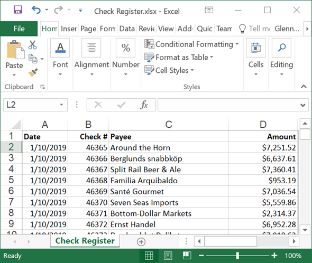The image size is (312, 263).
Task: Click the Save icon in the title bar
Action: [x=17, y=10]
